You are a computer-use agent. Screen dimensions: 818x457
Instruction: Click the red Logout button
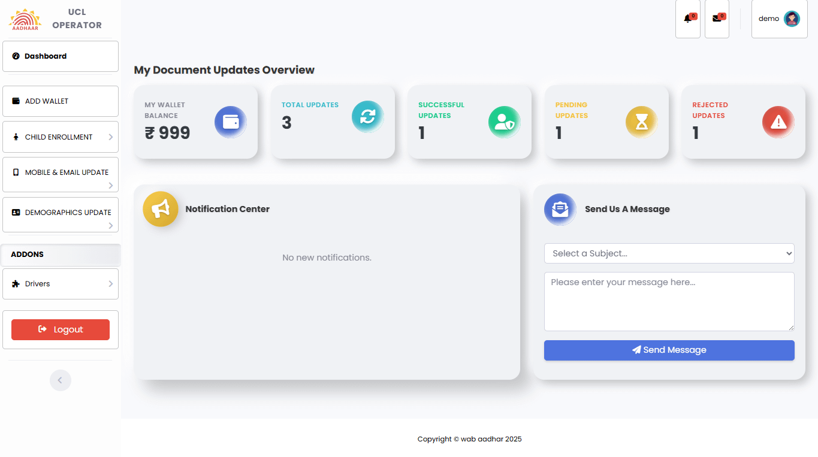(x=61, y=329)
